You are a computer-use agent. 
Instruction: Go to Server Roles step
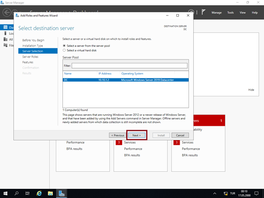(x=31, y=57)
